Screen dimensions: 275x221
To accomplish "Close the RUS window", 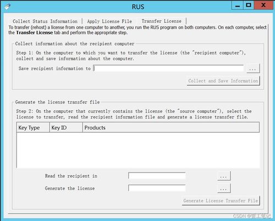I will [263, 6].
